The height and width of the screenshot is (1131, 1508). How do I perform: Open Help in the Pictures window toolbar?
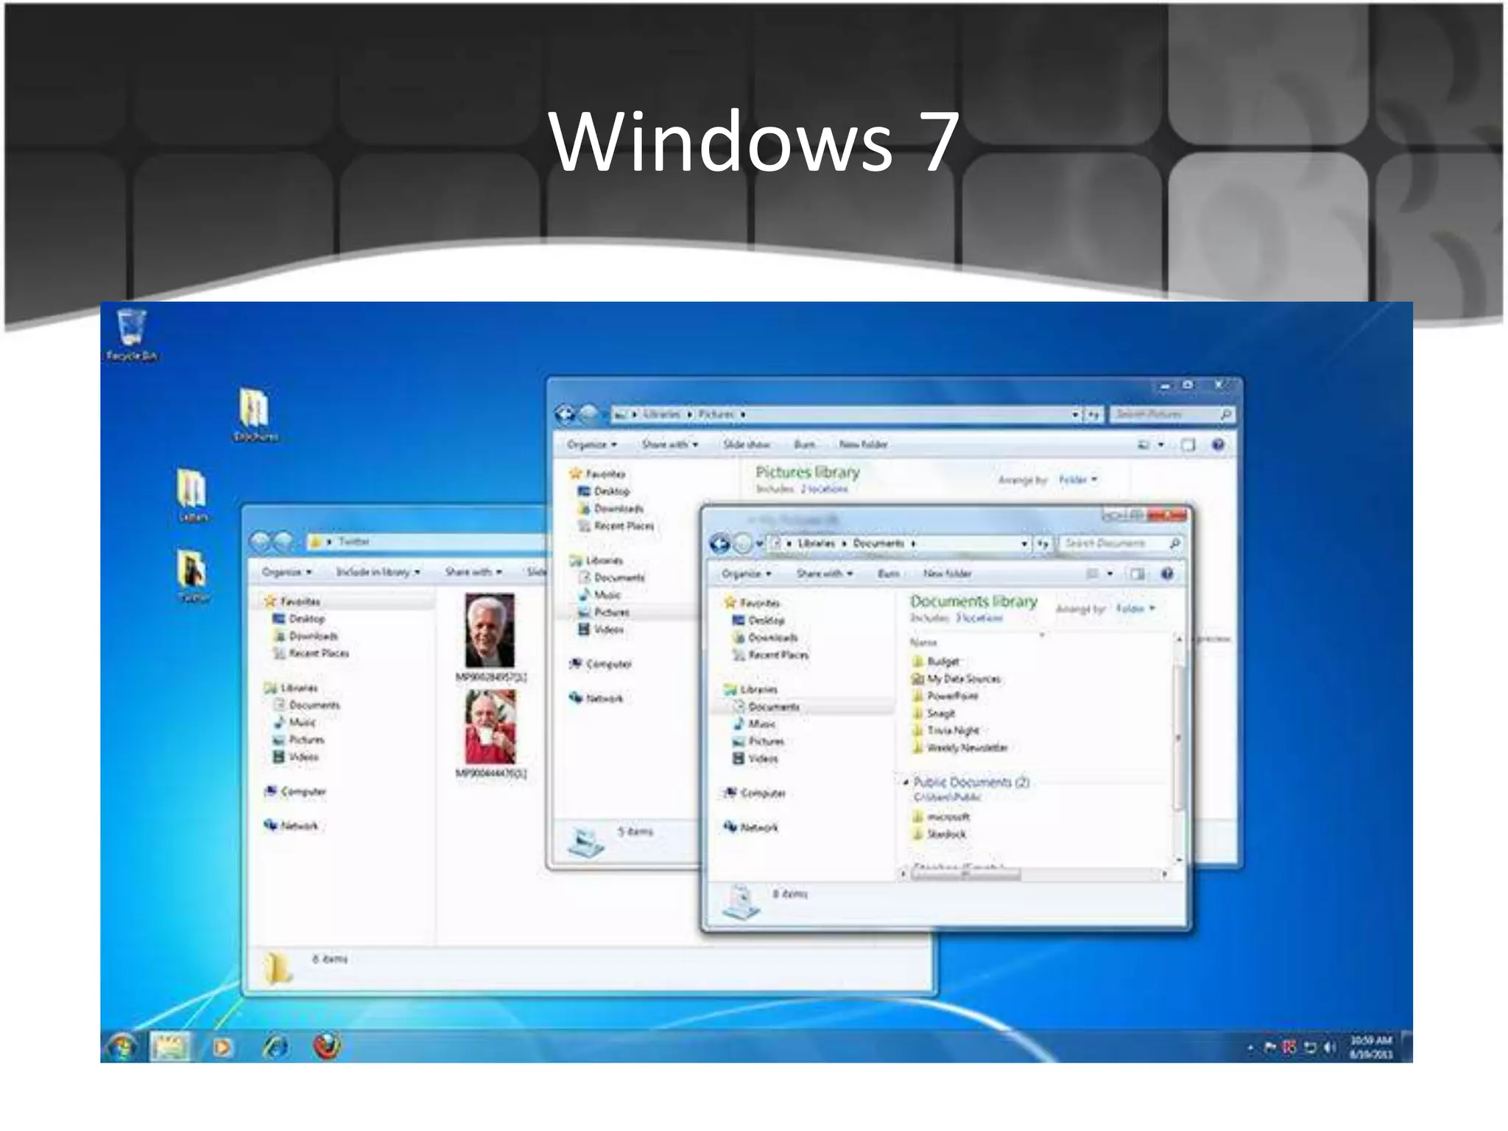(1218, 445)
